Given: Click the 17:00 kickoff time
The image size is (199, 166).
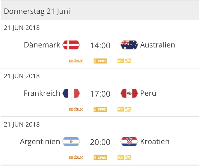Looking at the screenshot, I should pos(100,94).
